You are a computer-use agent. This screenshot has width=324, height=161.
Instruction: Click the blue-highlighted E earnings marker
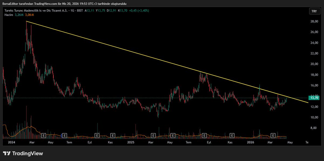(64, 135)
